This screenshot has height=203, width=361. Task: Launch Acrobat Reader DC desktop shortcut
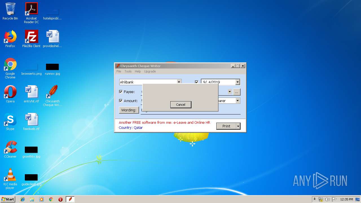pos(31,13)
